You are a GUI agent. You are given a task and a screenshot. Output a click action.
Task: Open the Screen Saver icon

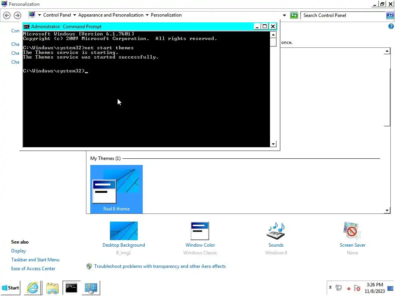click(x=352, y=231)
